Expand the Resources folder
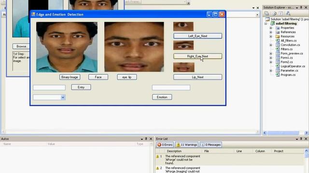This screenshot has width=309, height=173. click(271, 37)
